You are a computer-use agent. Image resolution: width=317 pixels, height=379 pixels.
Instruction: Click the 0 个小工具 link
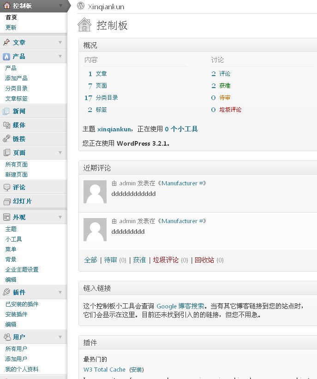pyautogui.click(x=181, y=129)
